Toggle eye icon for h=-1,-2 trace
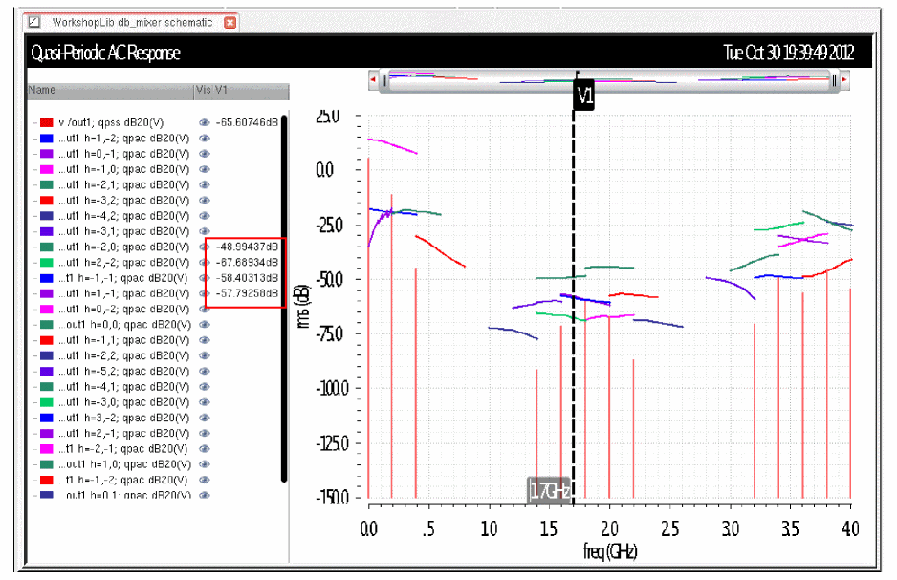This screenshot has height=580, width=897. tap(205, 480)
